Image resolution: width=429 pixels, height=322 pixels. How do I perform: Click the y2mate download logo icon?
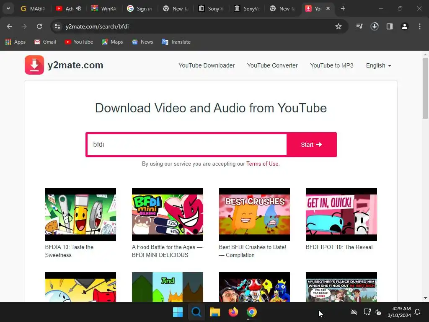coord(34,65)
